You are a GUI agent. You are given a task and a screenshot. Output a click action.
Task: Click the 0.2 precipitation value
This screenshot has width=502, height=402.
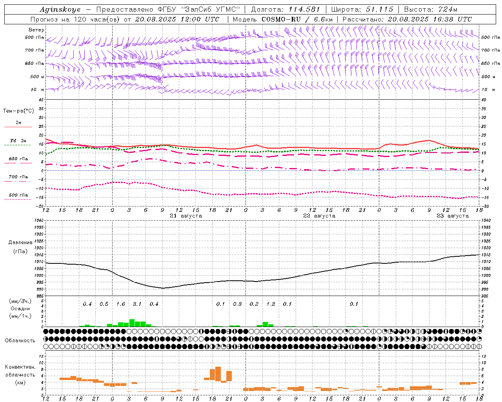pyautogui.click(x=254, y=304)
